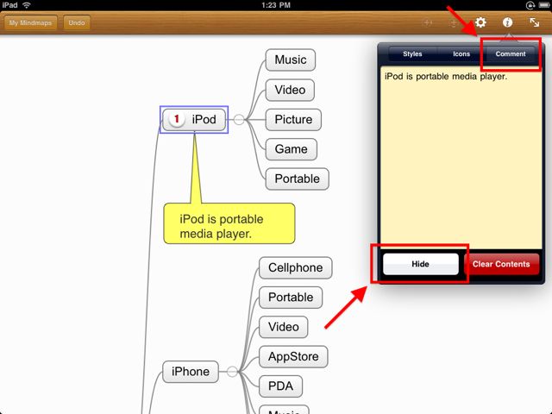Select the Picture node
Viewport: 552px width, 414px height.
(293, 120)
